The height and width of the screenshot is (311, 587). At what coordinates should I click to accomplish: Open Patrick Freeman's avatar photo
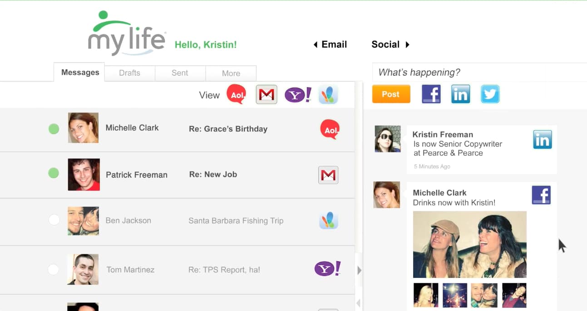click(x=84, y=175)
